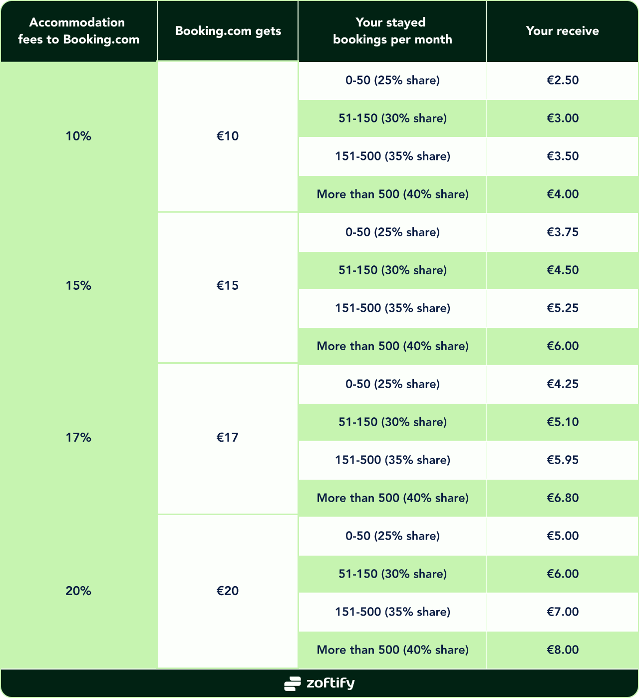Click the €20 Booking.com gets cell
639x698 pixels.
tap(228, 591)
